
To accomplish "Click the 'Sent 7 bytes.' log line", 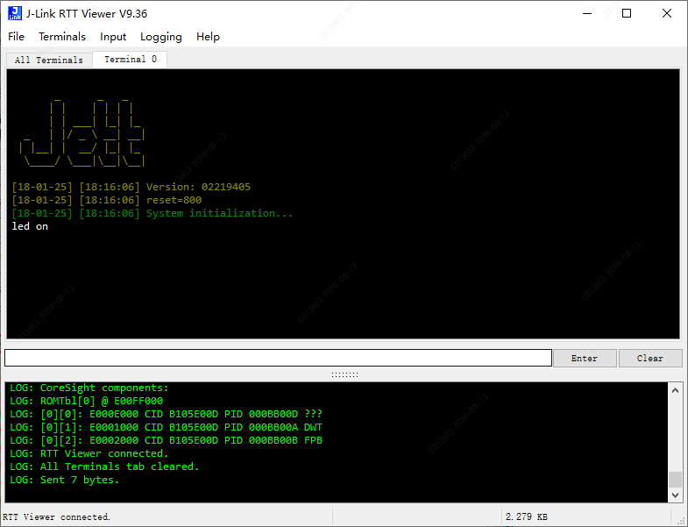I will coord(65,480).
